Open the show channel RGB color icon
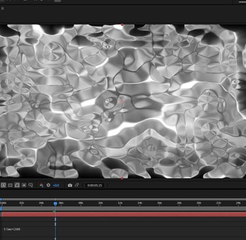 point(41,185)
